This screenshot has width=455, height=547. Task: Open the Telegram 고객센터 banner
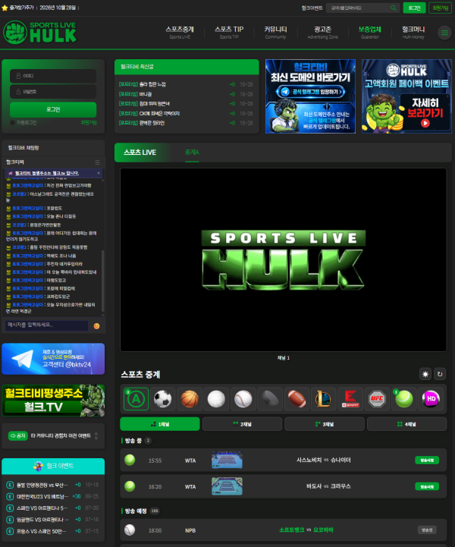53,359
